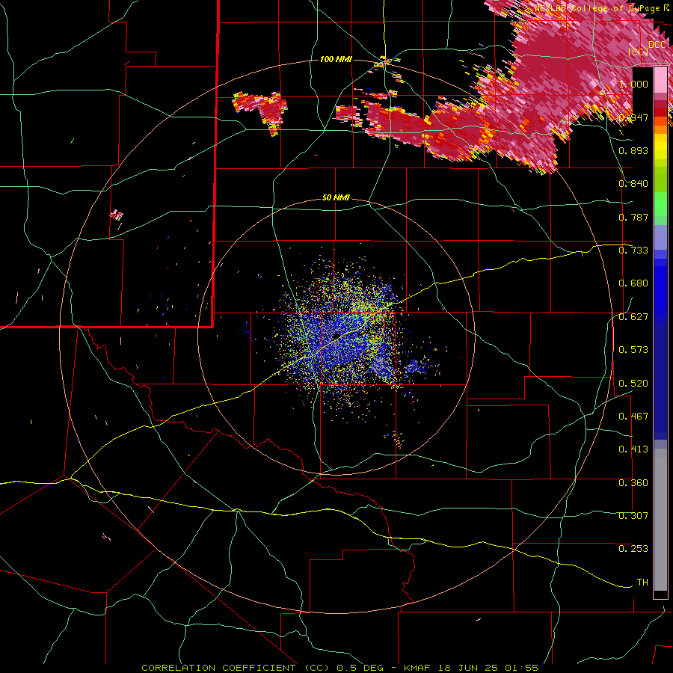Viewport: 673px width, 673px height.
Task: Click the DCC product label
Action: coord(657,45)
